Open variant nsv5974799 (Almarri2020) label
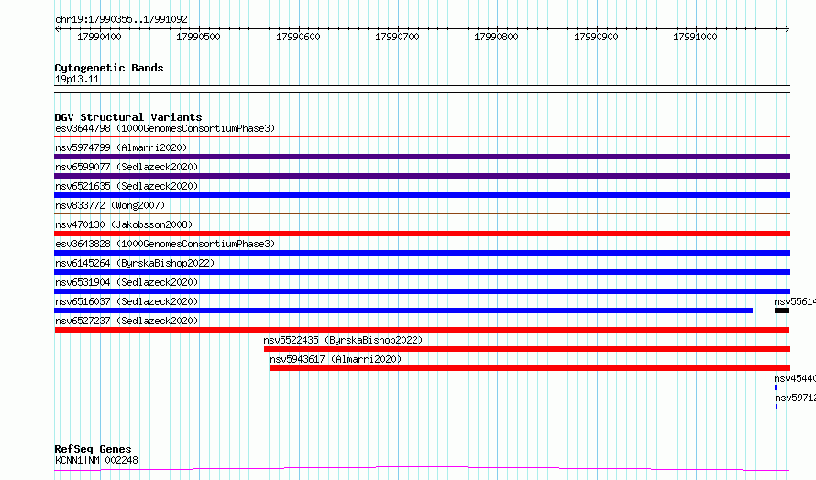 121,147
